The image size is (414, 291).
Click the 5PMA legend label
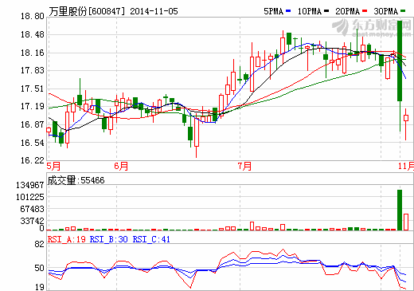pyautogui.click(x=273, y=11)
